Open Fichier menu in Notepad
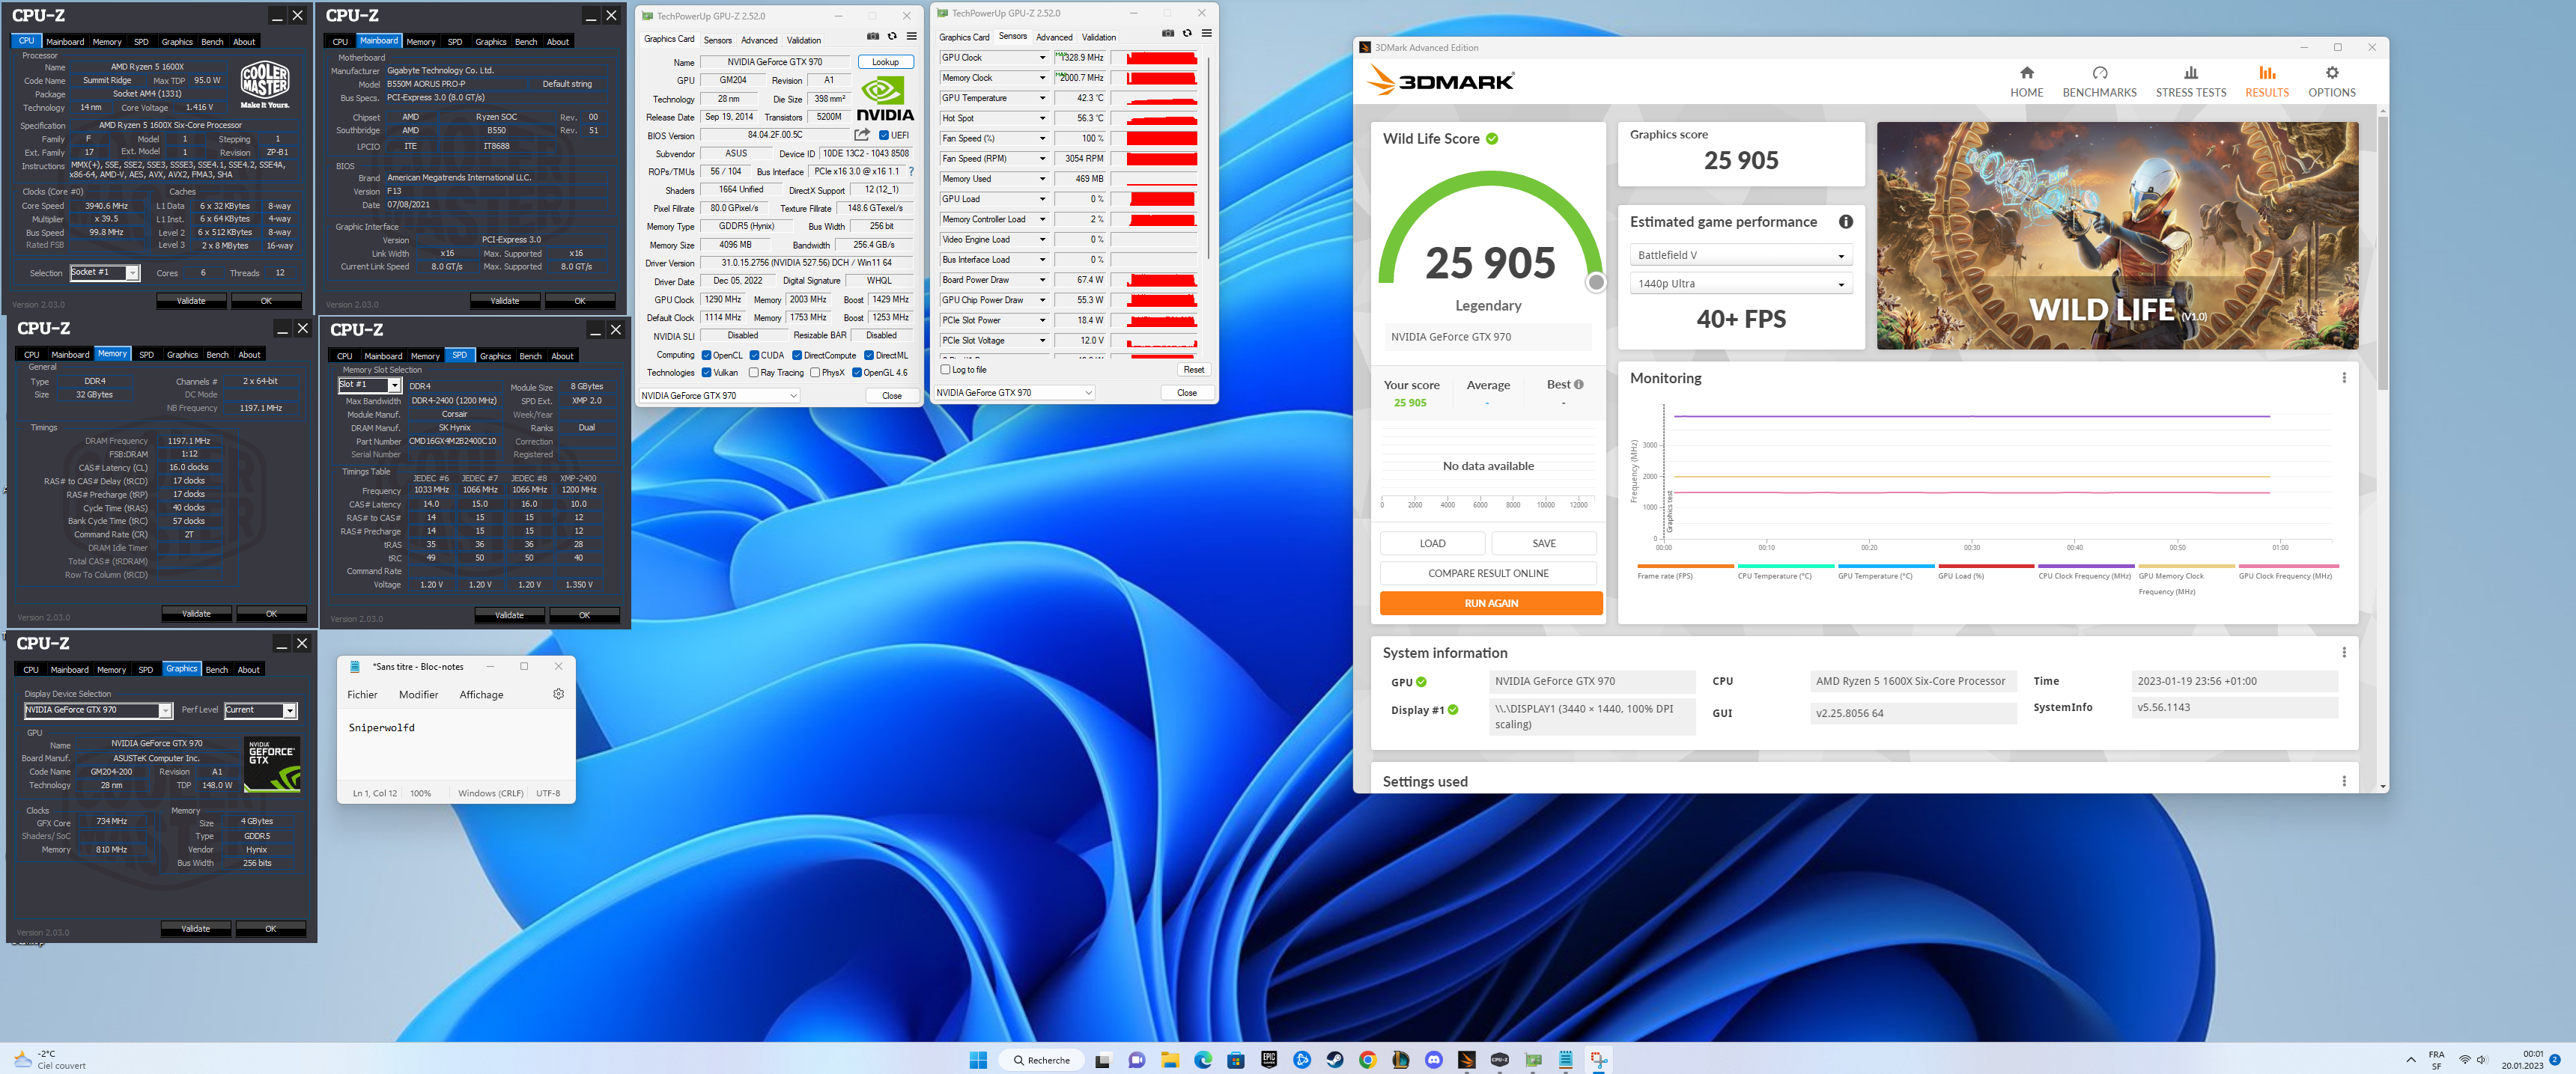Image resolution: width=2576 pixels, height=1074 pixels. (x=362, y=695)
